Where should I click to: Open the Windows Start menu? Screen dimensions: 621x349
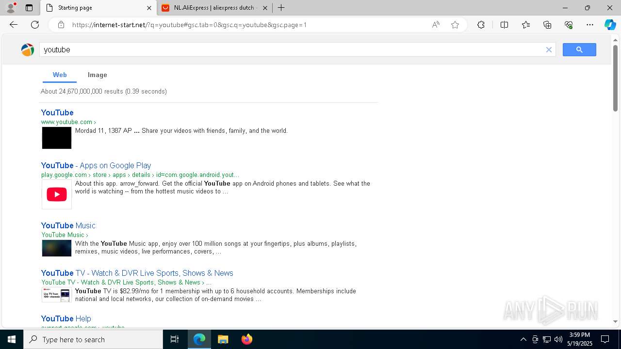[12, 339]
